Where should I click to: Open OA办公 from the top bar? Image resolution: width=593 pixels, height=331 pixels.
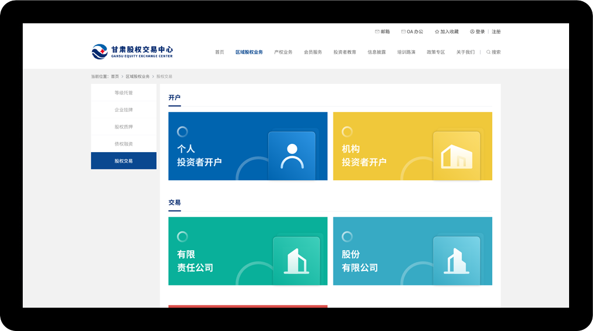coord(412,31)
